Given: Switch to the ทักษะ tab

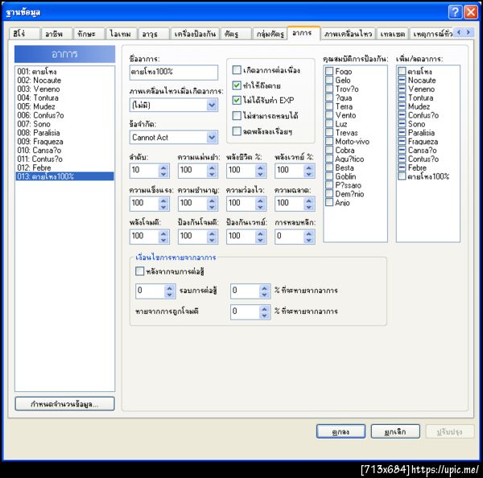Looking at the screenshot, I should pos(89,34).
